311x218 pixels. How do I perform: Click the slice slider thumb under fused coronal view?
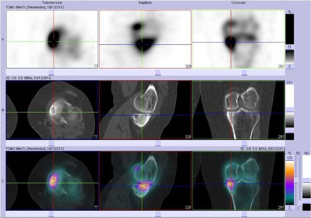click(245, 214)
